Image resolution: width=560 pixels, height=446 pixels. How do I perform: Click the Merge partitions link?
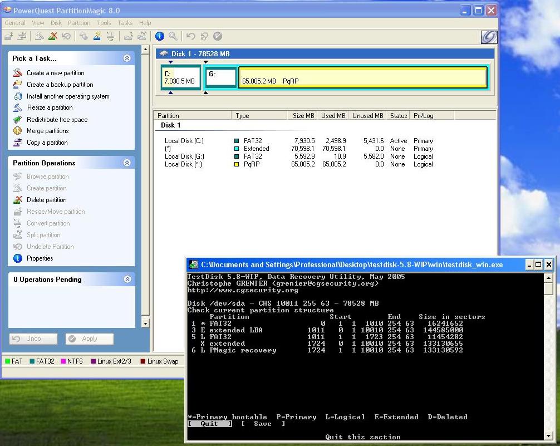(47, 131)
